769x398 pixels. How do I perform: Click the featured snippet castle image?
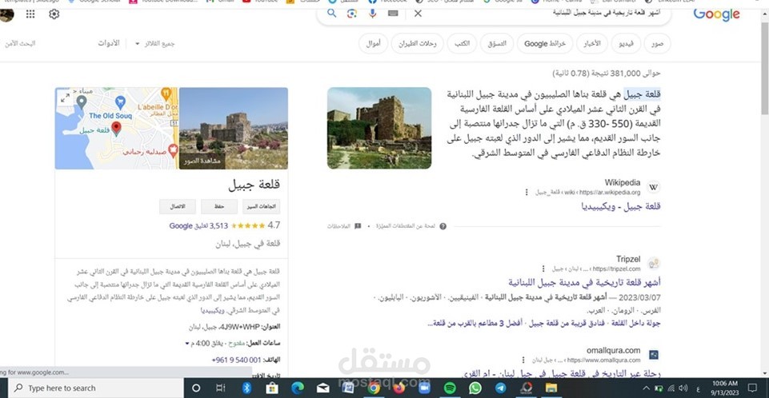[379, 128]
